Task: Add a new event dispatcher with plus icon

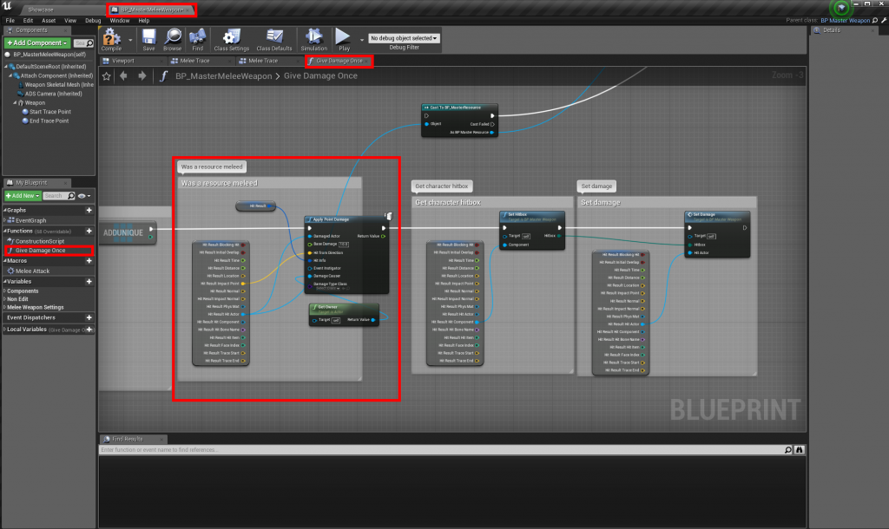Action: pos(89,317)
